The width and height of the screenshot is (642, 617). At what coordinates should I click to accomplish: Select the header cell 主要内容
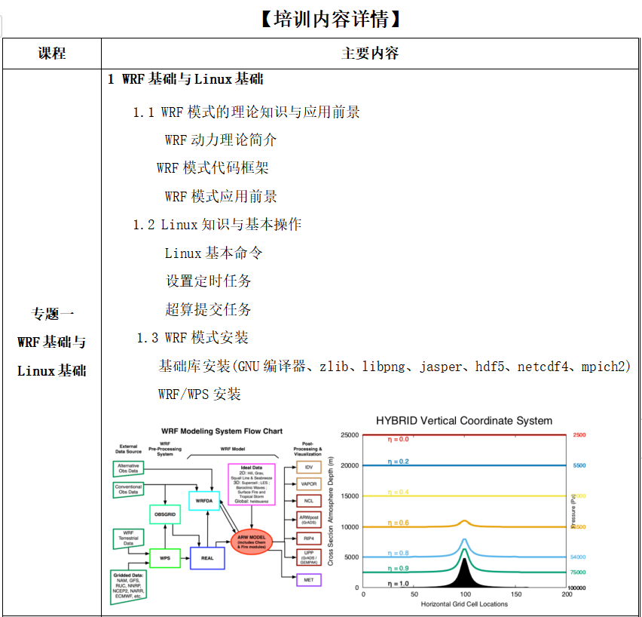coord(370,54)
